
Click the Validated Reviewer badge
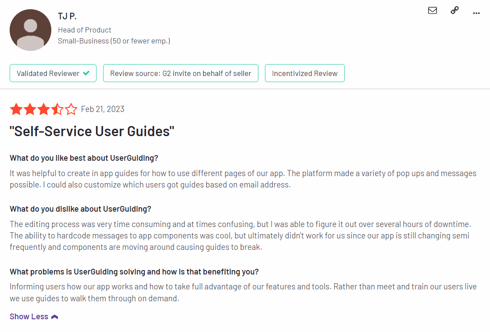tap(53, 73)
